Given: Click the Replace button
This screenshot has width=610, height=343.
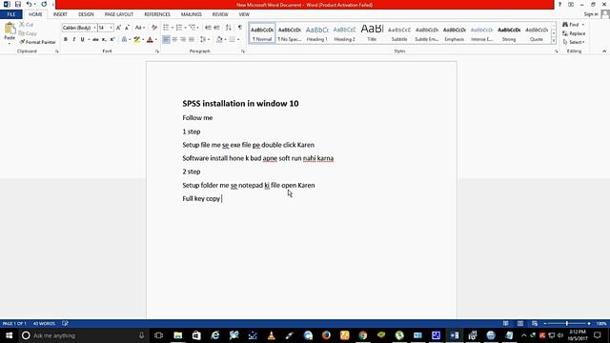Looking at the screenshot, I should (x=574, y=33).
